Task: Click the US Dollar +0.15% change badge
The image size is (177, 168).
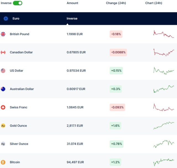Action: pyautogui.click(x=116, y=71)
